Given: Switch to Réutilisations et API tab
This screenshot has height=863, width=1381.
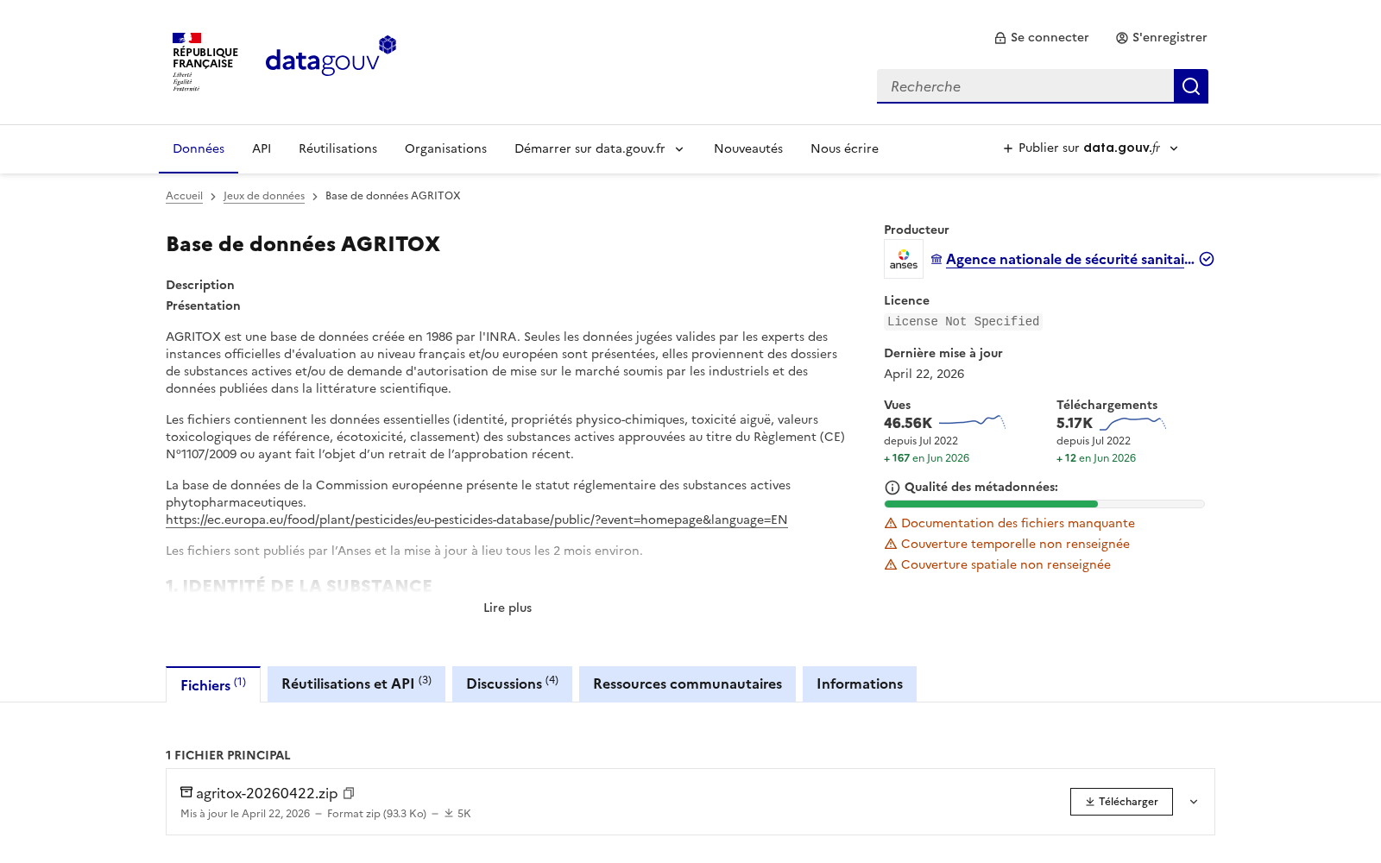Looking at the screenshot, I should tap(356, 683).
